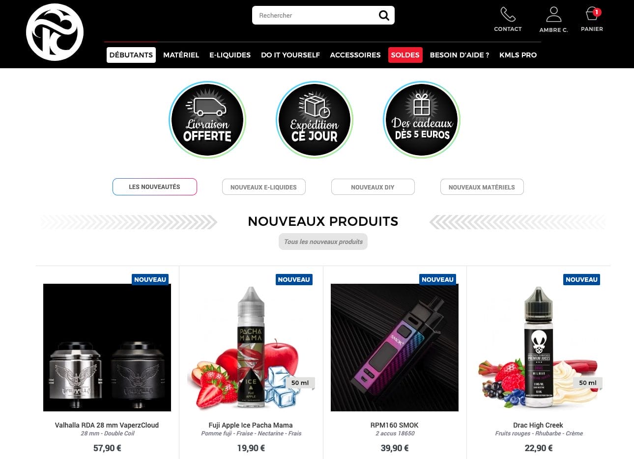Open the Drac High Creek product image
The image size is (634, 459).
539,348
